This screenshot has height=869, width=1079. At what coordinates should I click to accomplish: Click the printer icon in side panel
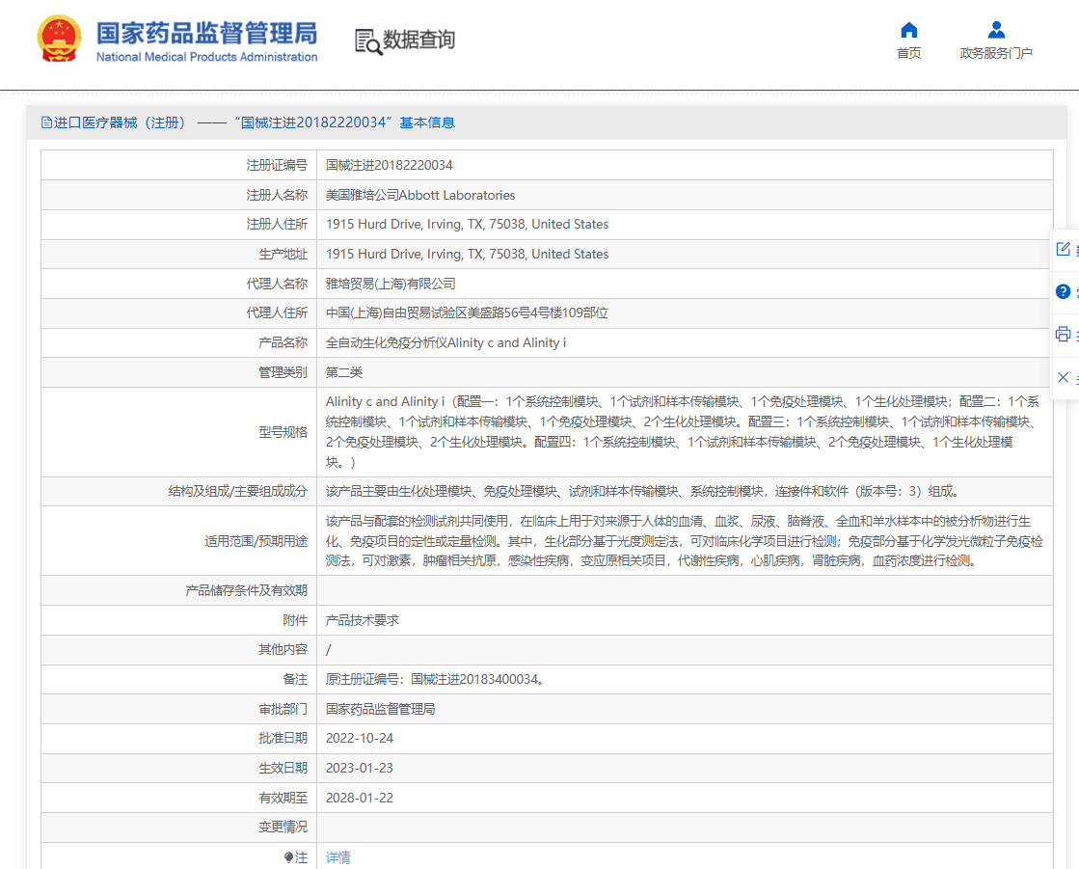(1064, 335)
